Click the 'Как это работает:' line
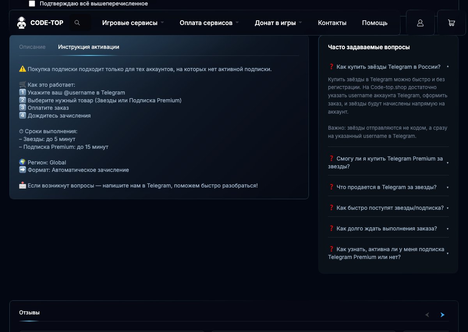Viewport: 468px width, 332px height. [x=47, y=85]
